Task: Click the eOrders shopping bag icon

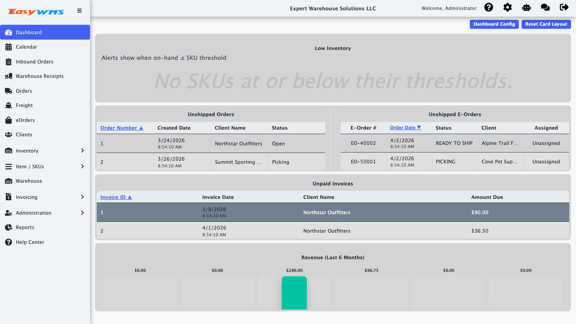Action: (9, 120)
